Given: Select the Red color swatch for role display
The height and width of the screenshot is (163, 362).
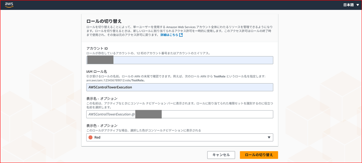Looking at the screenshot, I should [90, 137].
